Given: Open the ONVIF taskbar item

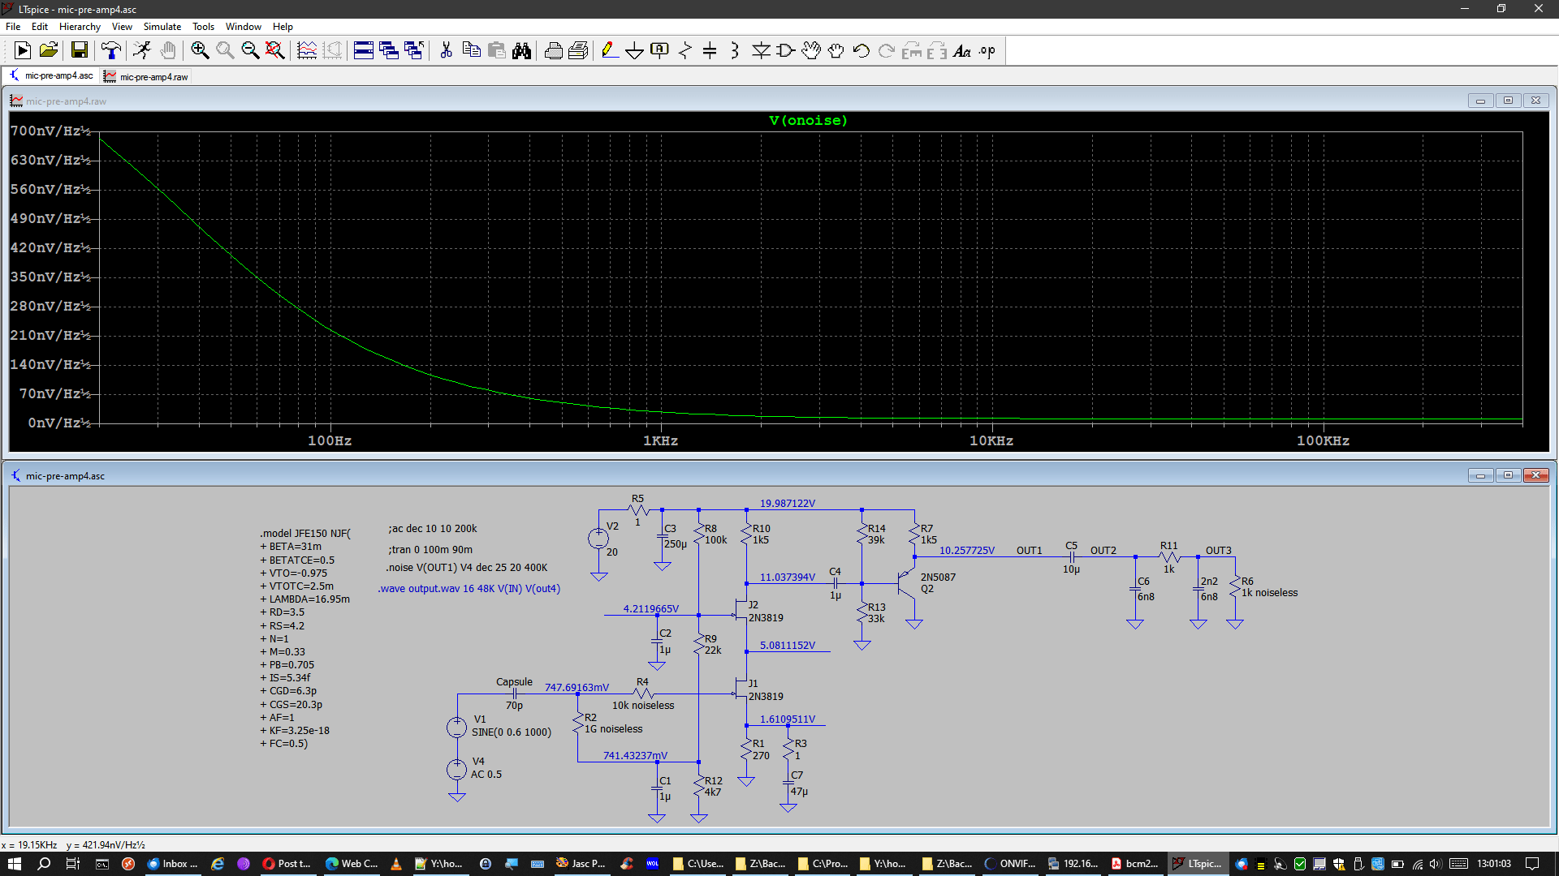Looking at the screenshot, I should pyautogui.click(x=1010, y=864).
